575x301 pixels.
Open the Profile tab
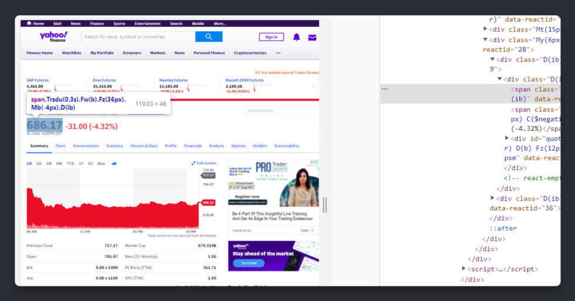[171, 146]
